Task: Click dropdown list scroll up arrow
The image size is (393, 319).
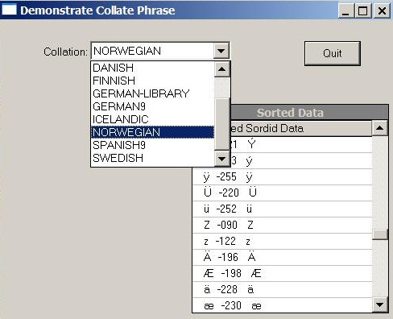Action: click(222, 69)
